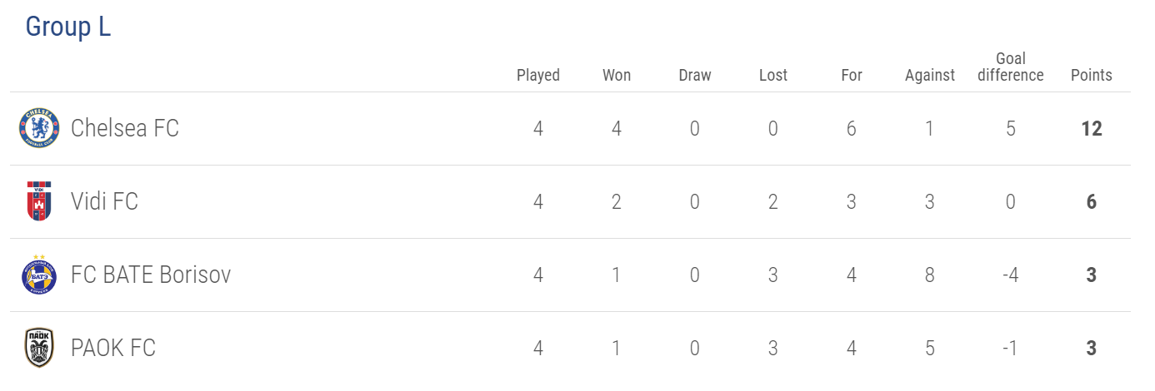Click Vidi FC's 6 points value

click(1092, 201)
